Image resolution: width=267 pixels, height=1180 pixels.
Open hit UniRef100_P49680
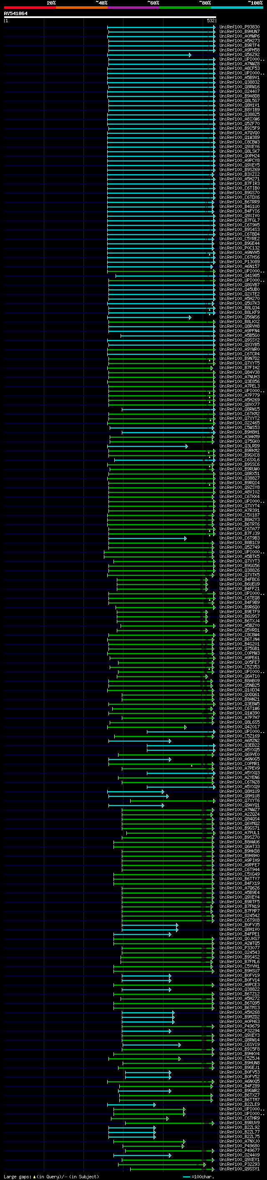tap(239, 1146)
